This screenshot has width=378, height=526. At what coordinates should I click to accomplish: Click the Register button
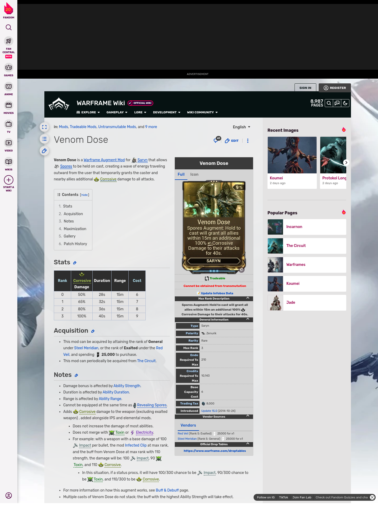[335, 88]
